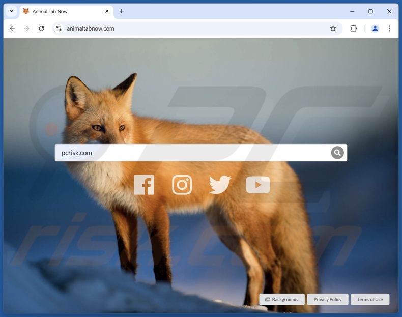The width and height of the screenshot is (402, 317).
Task: Open a new tab with plus button
Action: tap(122, 11)
